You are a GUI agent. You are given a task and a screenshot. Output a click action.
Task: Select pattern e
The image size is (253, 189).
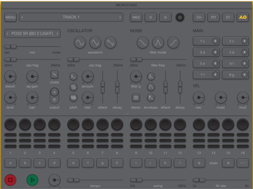(73, 163)
